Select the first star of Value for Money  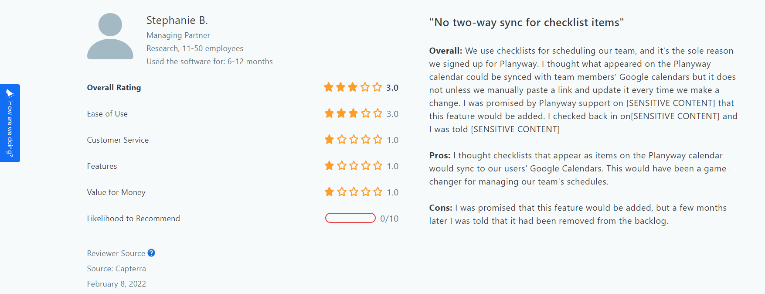tap(329, 192)
